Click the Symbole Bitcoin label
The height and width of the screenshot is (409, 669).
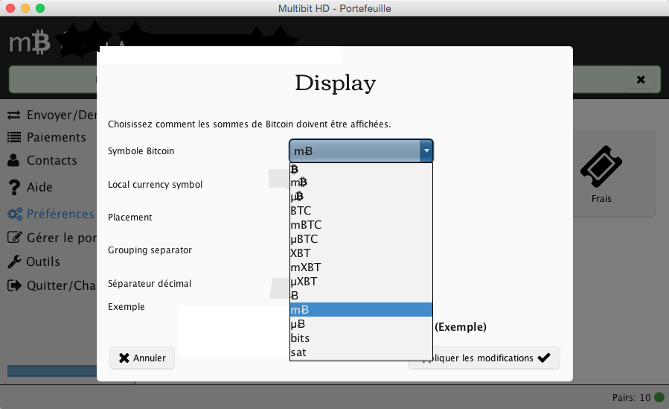141,150
